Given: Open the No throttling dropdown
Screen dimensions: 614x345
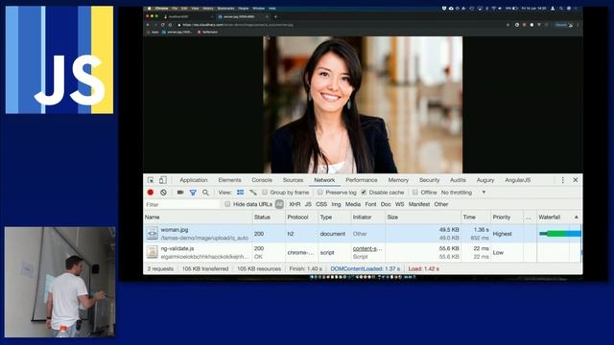Looking at the screenshot, I should [x=463, y=193].
